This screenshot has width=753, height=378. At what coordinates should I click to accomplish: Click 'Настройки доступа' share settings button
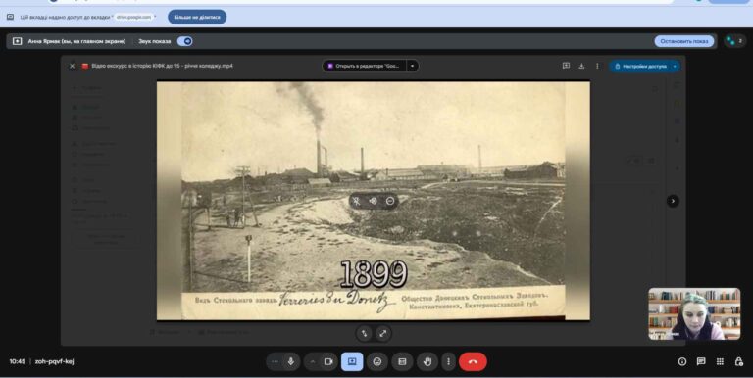pos(644,67)
